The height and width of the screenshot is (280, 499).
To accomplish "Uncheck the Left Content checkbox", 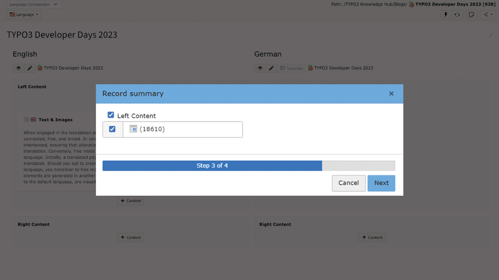I will pyautogui.click(x=111, y=115).
